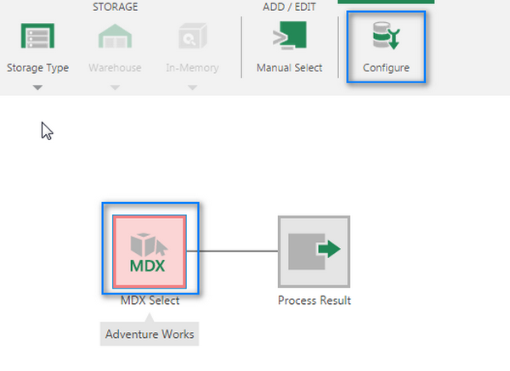This screenshot has height=371, width=510.
Task: Expand the Warehouse dropdown arrow
Action: click(x=115, y=87)
